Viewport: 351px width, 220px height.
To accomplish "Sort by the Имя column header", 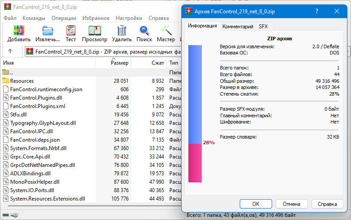I will tap(48, 63).
